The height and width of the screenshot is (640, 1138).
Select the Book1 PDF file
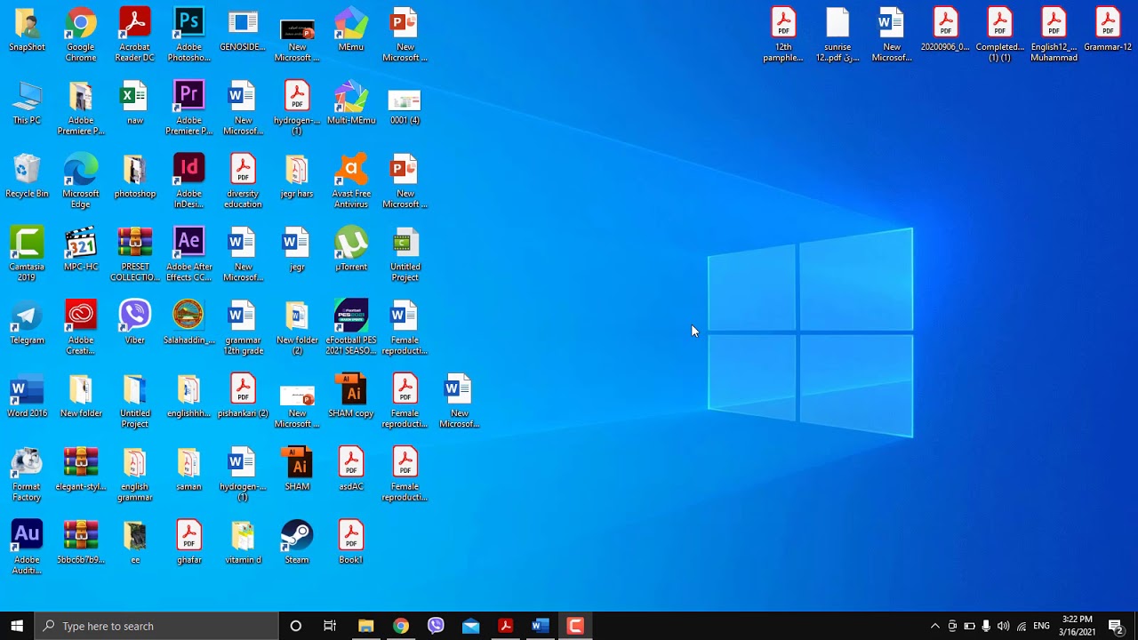click(x=351, y=542)
